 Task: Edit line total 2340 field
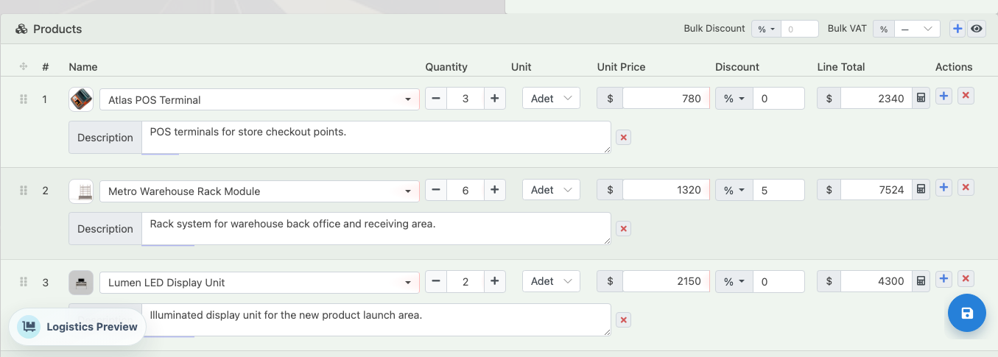pyautogui.click(x=876, y=99)
